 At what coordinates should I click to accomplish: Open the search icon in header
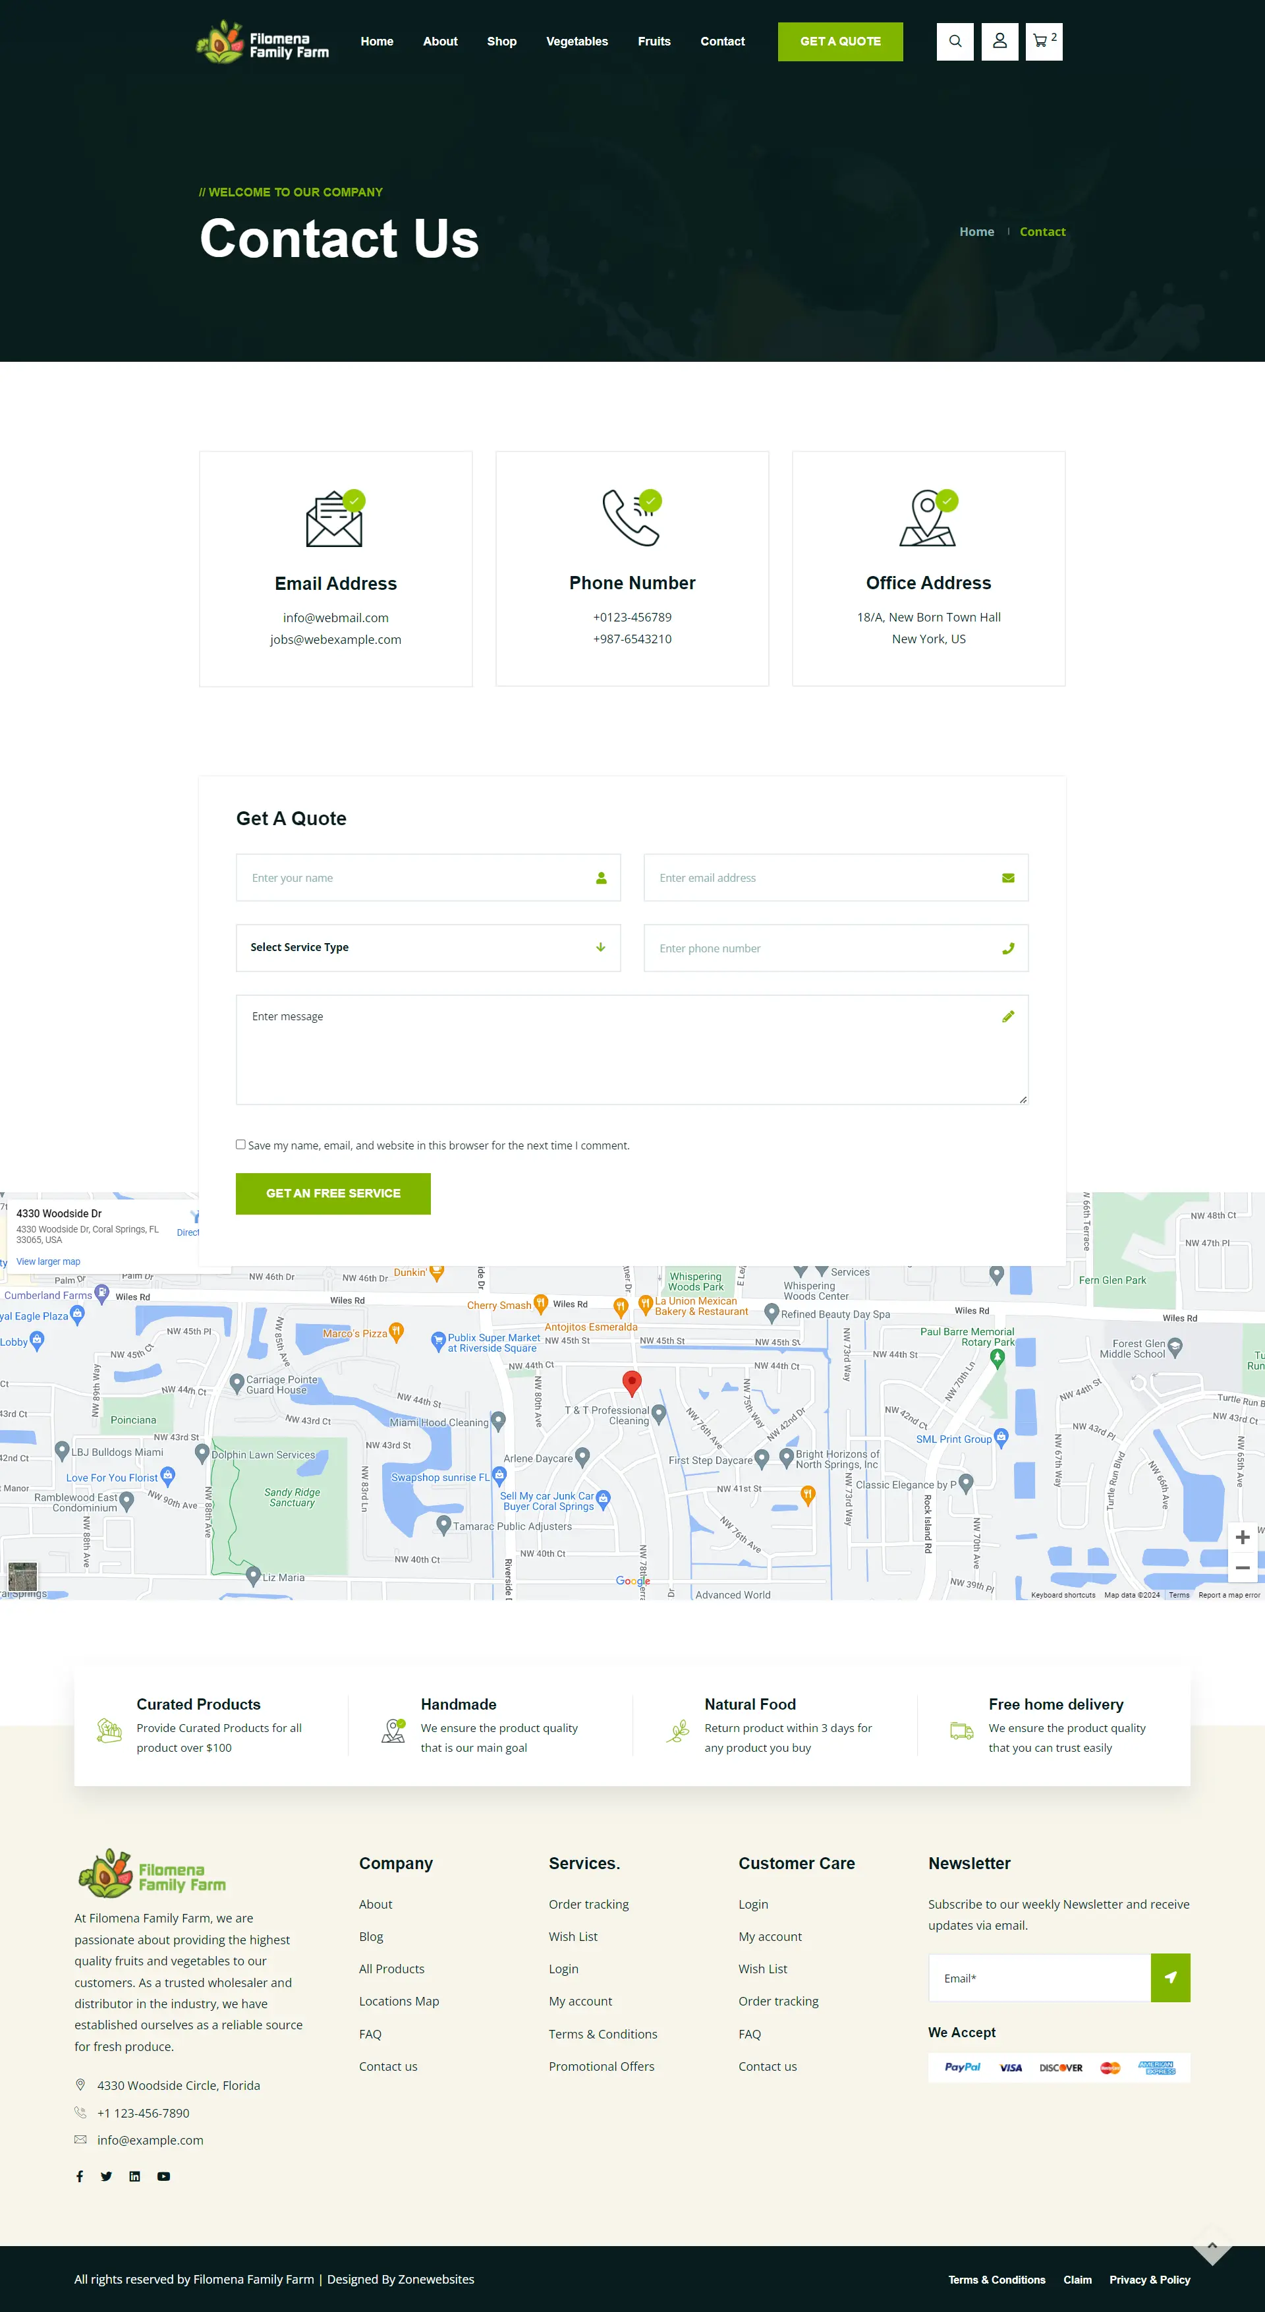click(955, 42)
